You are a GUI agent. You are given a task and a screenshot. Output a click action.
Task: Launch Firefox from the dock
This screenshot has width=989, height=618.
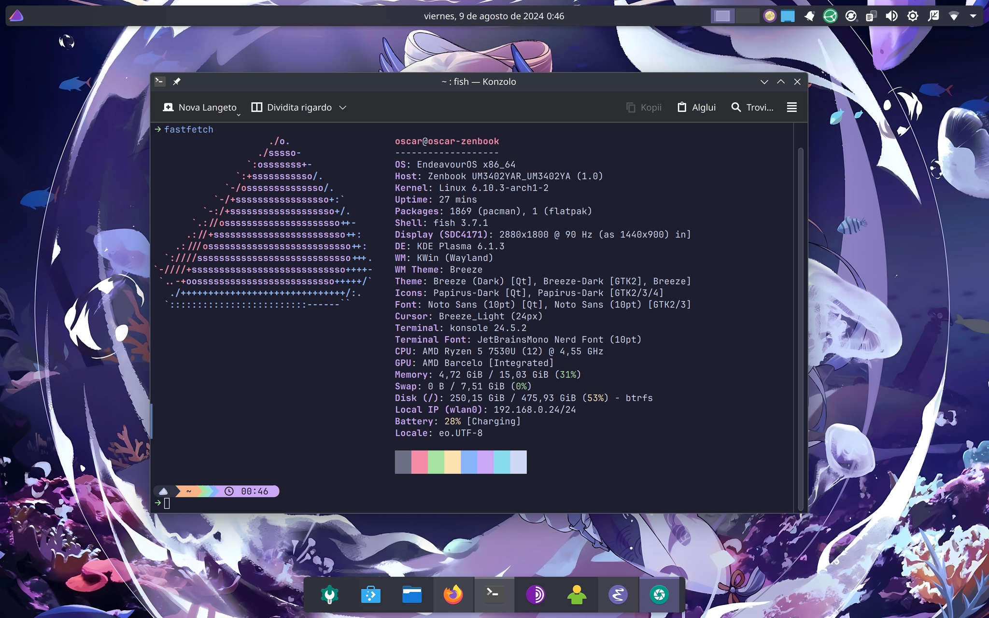453,594
